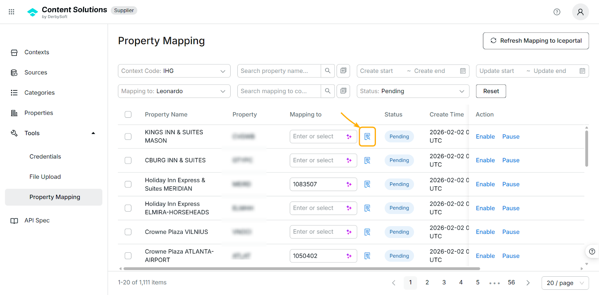The height and width of the screenshot is (295, 599).
Task: Click Enable for KINGS INN & SUITES MASON
Action: tap(485, 136)
